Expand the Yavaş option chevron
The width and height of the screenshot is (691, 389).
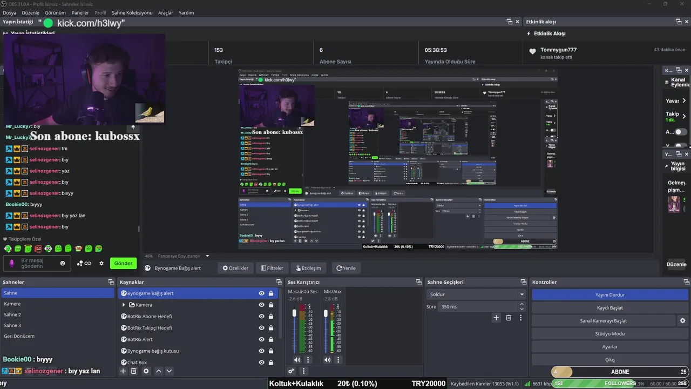click(x=684, y=100)
